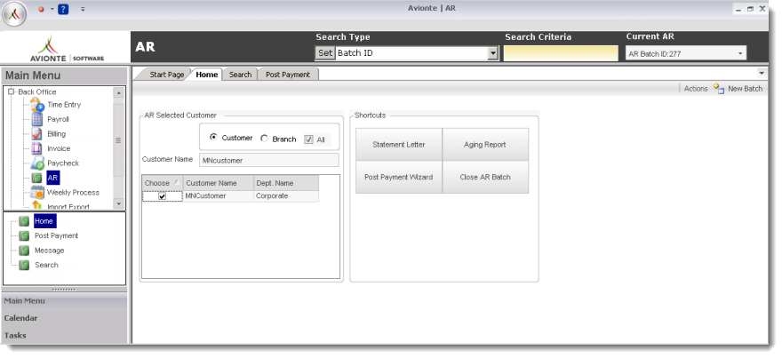Select the Weekly Process icon

[37, 192]
